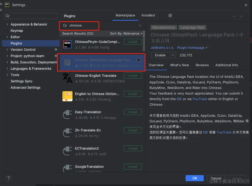The height and width of the screenshot is (186, 252).
Task: Click the plugin search magnifier icon
Action: (65, 26)
